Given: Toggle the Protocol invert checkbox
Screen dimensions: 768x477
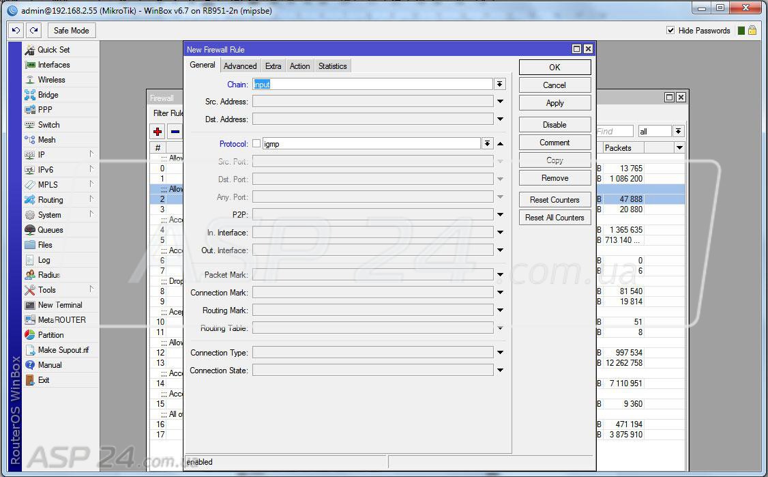Looking at the screenshot, I should pos(256,144).
